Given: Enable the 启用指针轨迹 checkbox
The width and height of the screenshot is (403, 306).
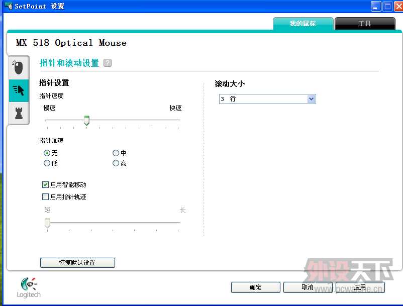Looking at the screenshot, I should coord(45,197).
